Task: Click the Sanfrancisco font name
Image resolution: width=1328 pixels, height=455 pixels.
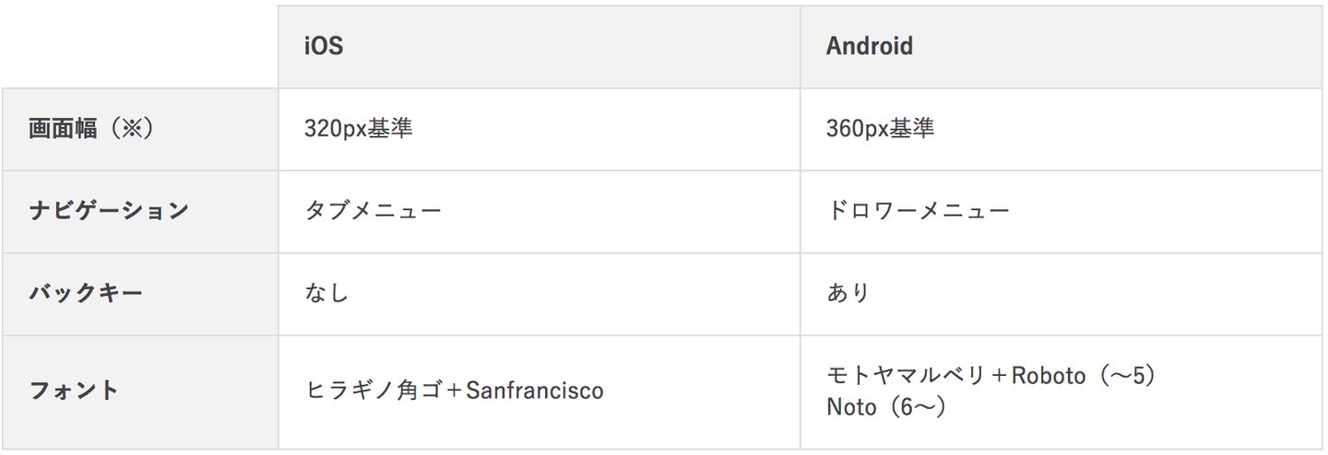Action: [x=534, y=391]
